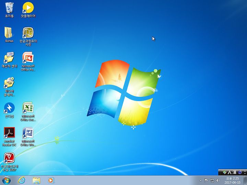Select the 한글 2007 desktop shortcut

pos(9,162)
